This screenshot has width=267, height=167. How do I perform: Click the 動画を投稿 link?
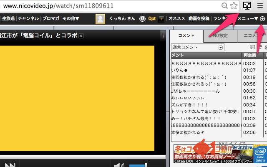tap(199, 18)
